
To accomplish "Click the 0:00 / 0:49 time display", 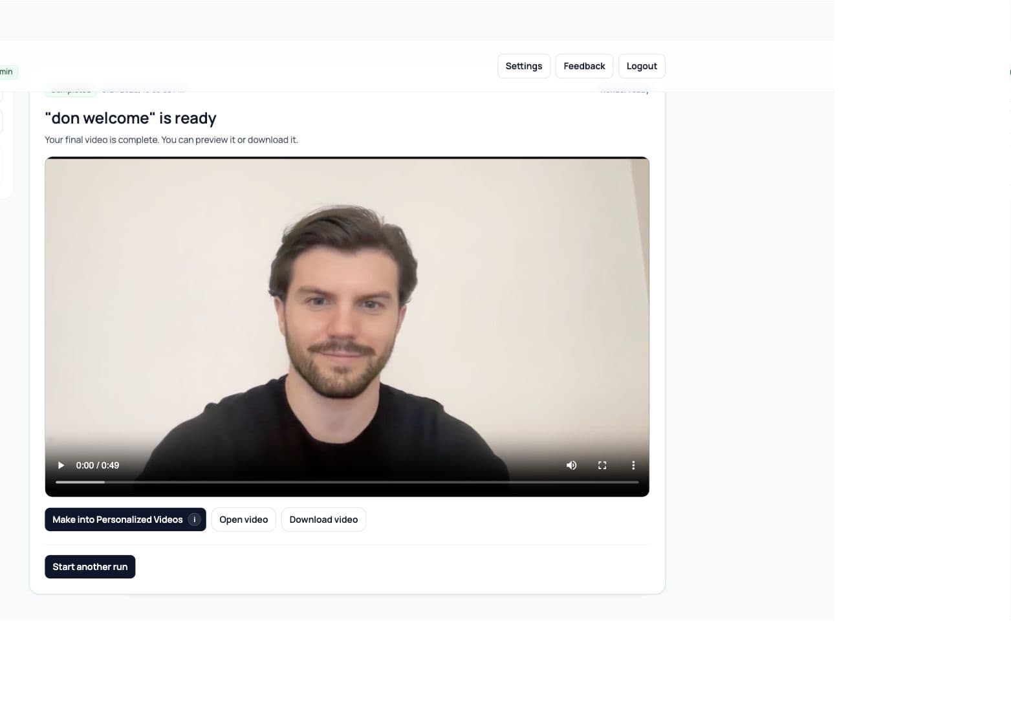I will [98, 465].
